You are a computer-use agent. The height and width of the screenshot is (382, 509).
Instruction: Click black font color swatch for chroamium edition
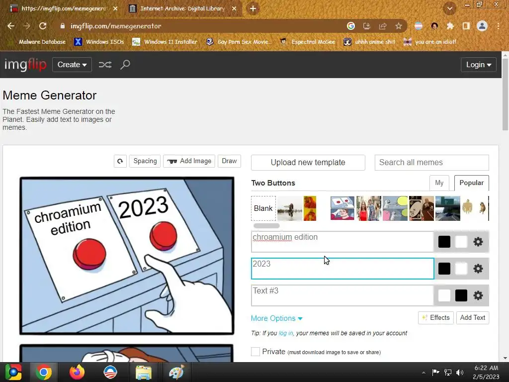[x=444, y=242]
